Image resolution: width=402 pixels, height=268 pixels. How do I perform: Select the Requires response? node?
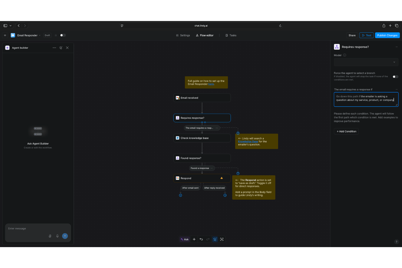(x=202, y=118)
